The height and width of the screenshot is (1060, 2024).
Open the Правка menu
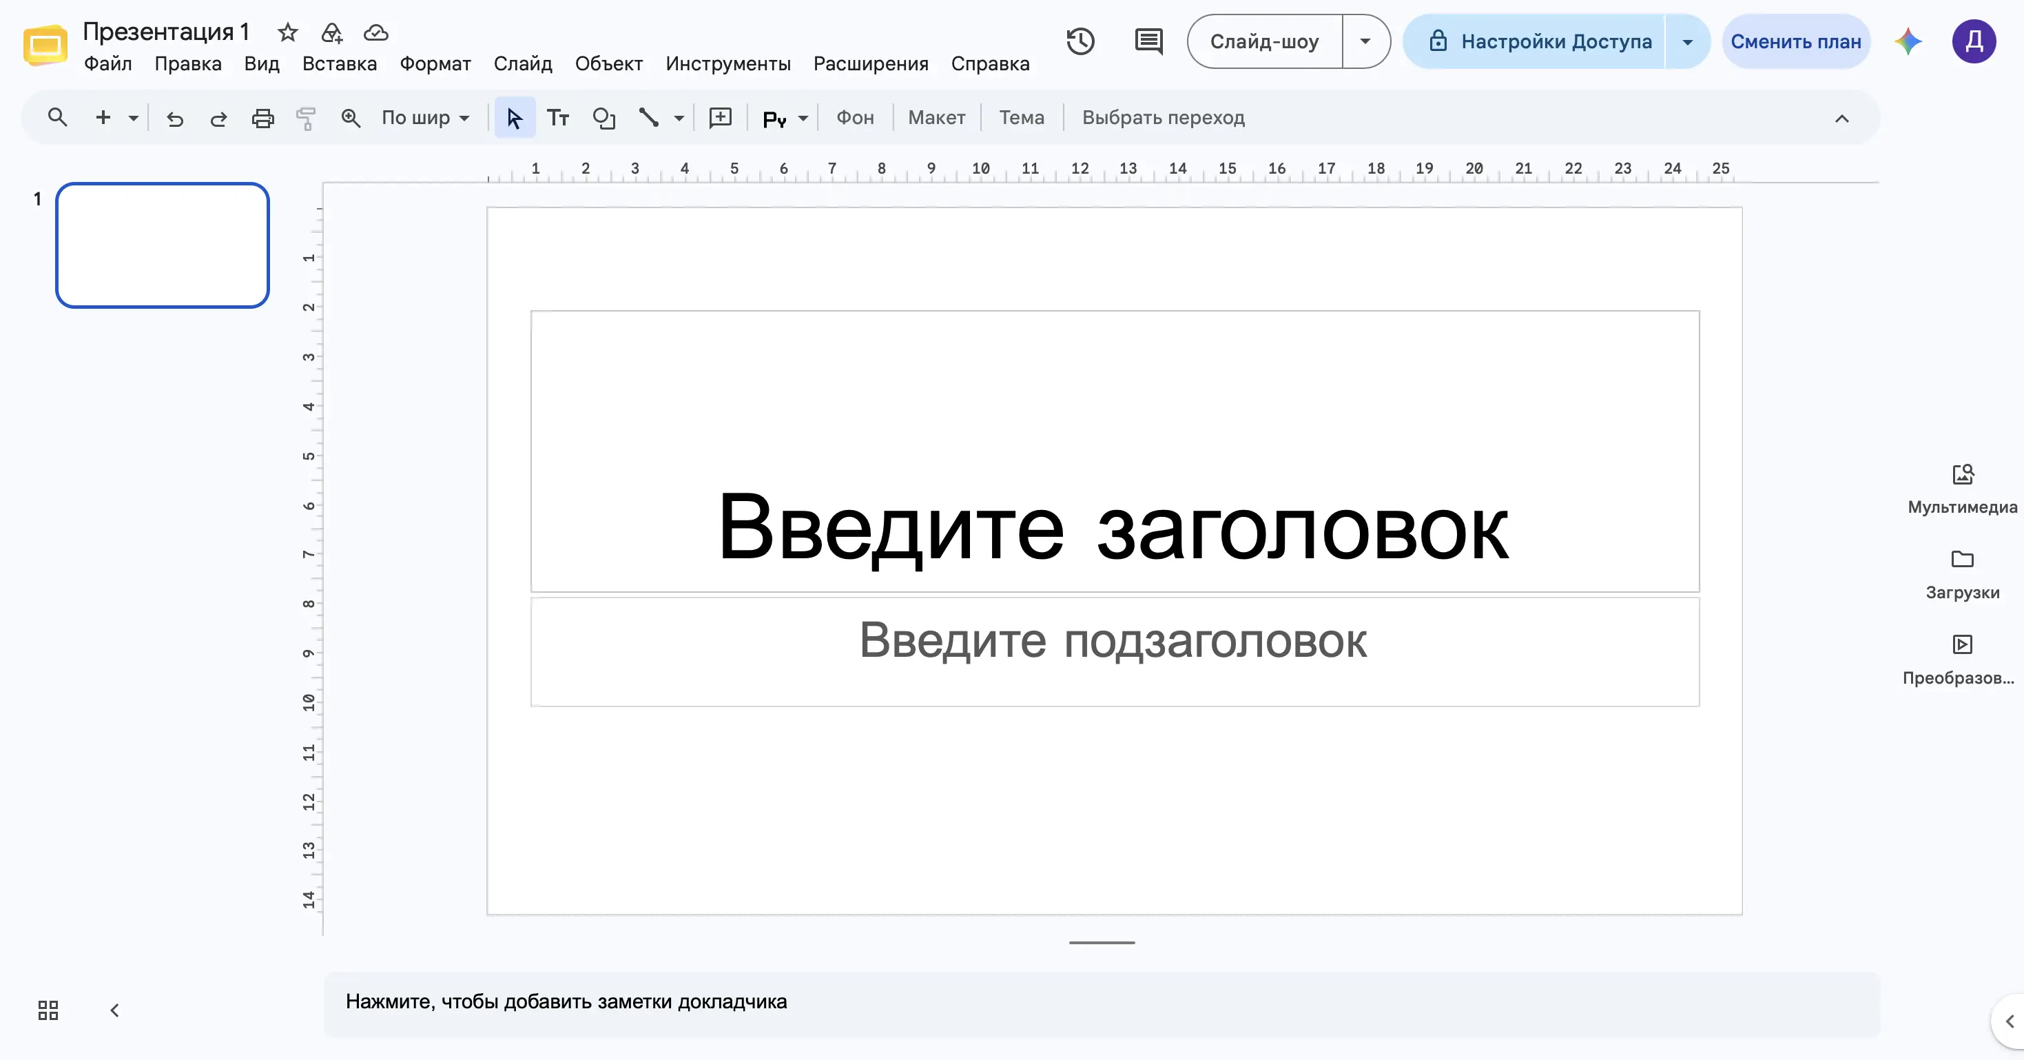click(188, 63)
